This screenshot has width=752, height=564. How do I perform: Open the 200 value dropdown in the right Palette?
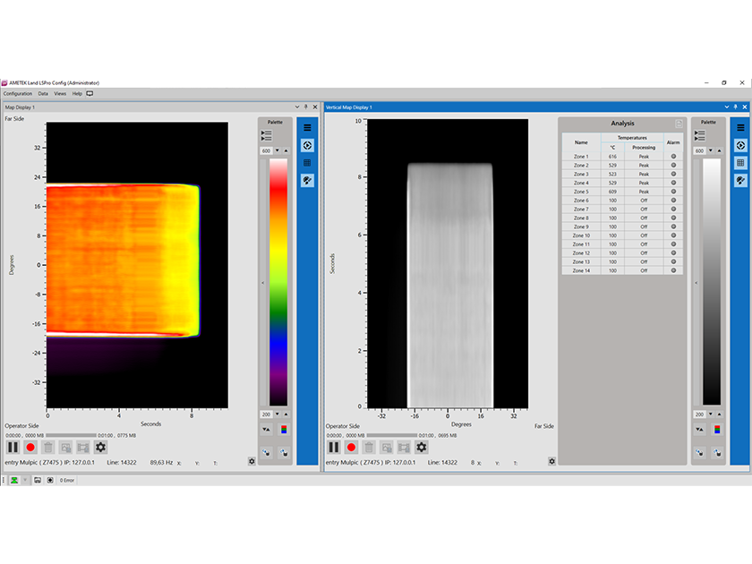[711, 414]
